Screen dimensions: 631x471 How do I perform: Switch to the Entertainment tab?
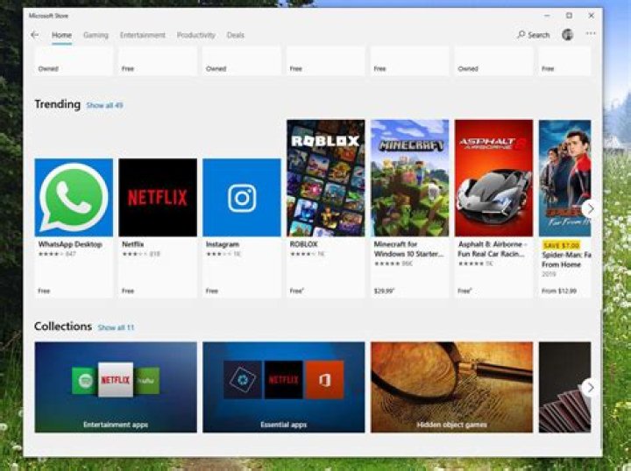(x=143, y=35)
